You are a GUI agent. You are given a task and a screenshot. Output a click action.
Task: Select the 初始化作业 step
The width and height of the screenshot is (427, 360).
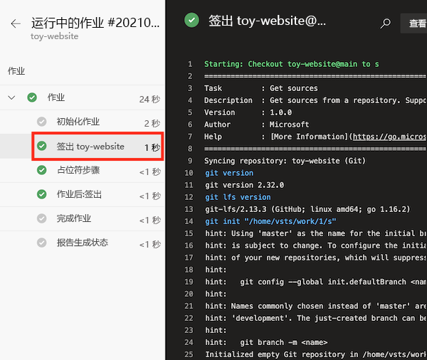82,122
